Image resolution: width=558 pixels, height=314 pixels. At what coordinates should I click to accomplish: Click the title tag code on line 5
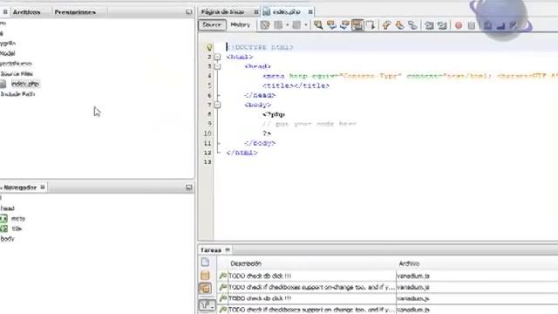pos(296,85)
